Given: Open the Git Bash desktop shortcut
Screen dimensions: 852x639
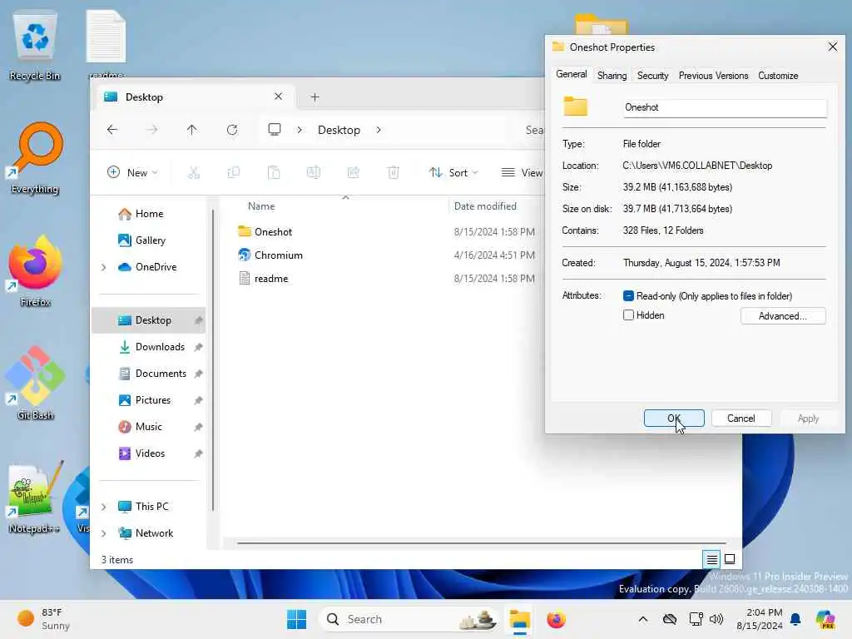Looking at the screenshot, I should pyautogui.click(x=35, y=384).
